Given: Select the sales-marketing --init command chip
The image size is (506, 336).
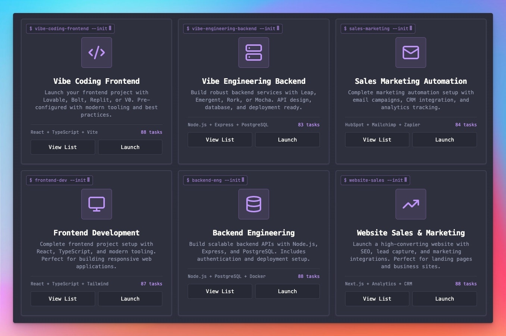Looking at the screenshot, I should [x=378, y=28].
